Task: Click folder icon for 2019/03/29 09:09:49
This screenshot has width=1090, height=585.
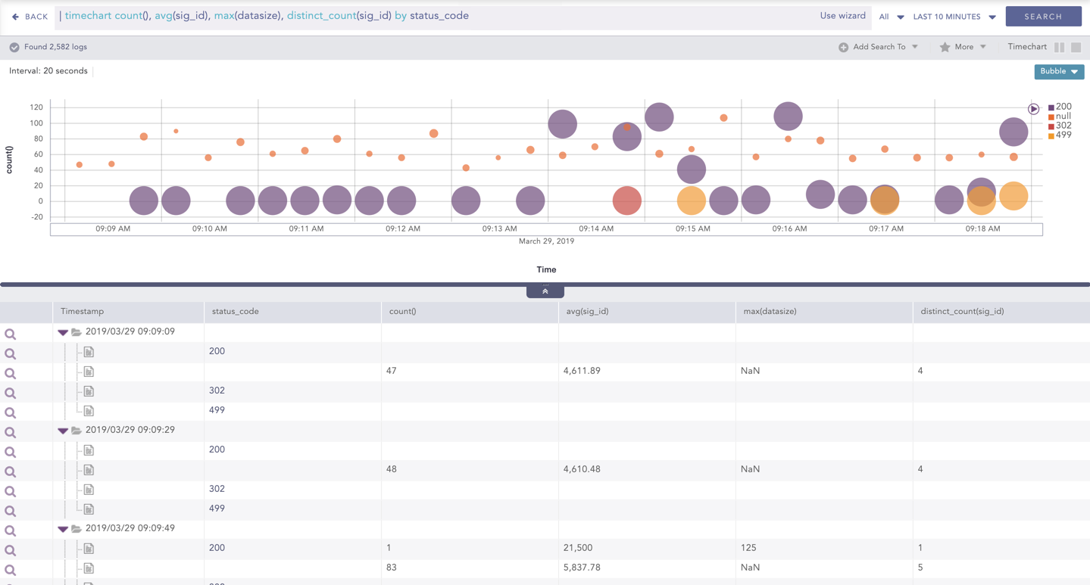Action: click(x=77, y=529)
